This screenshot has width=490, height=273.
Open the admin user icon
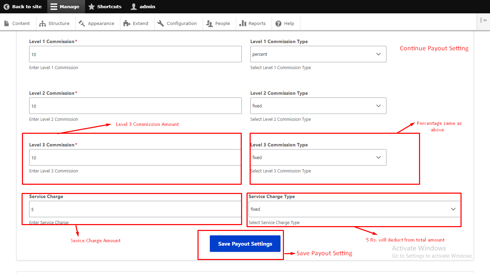click(x=134, y=6)
